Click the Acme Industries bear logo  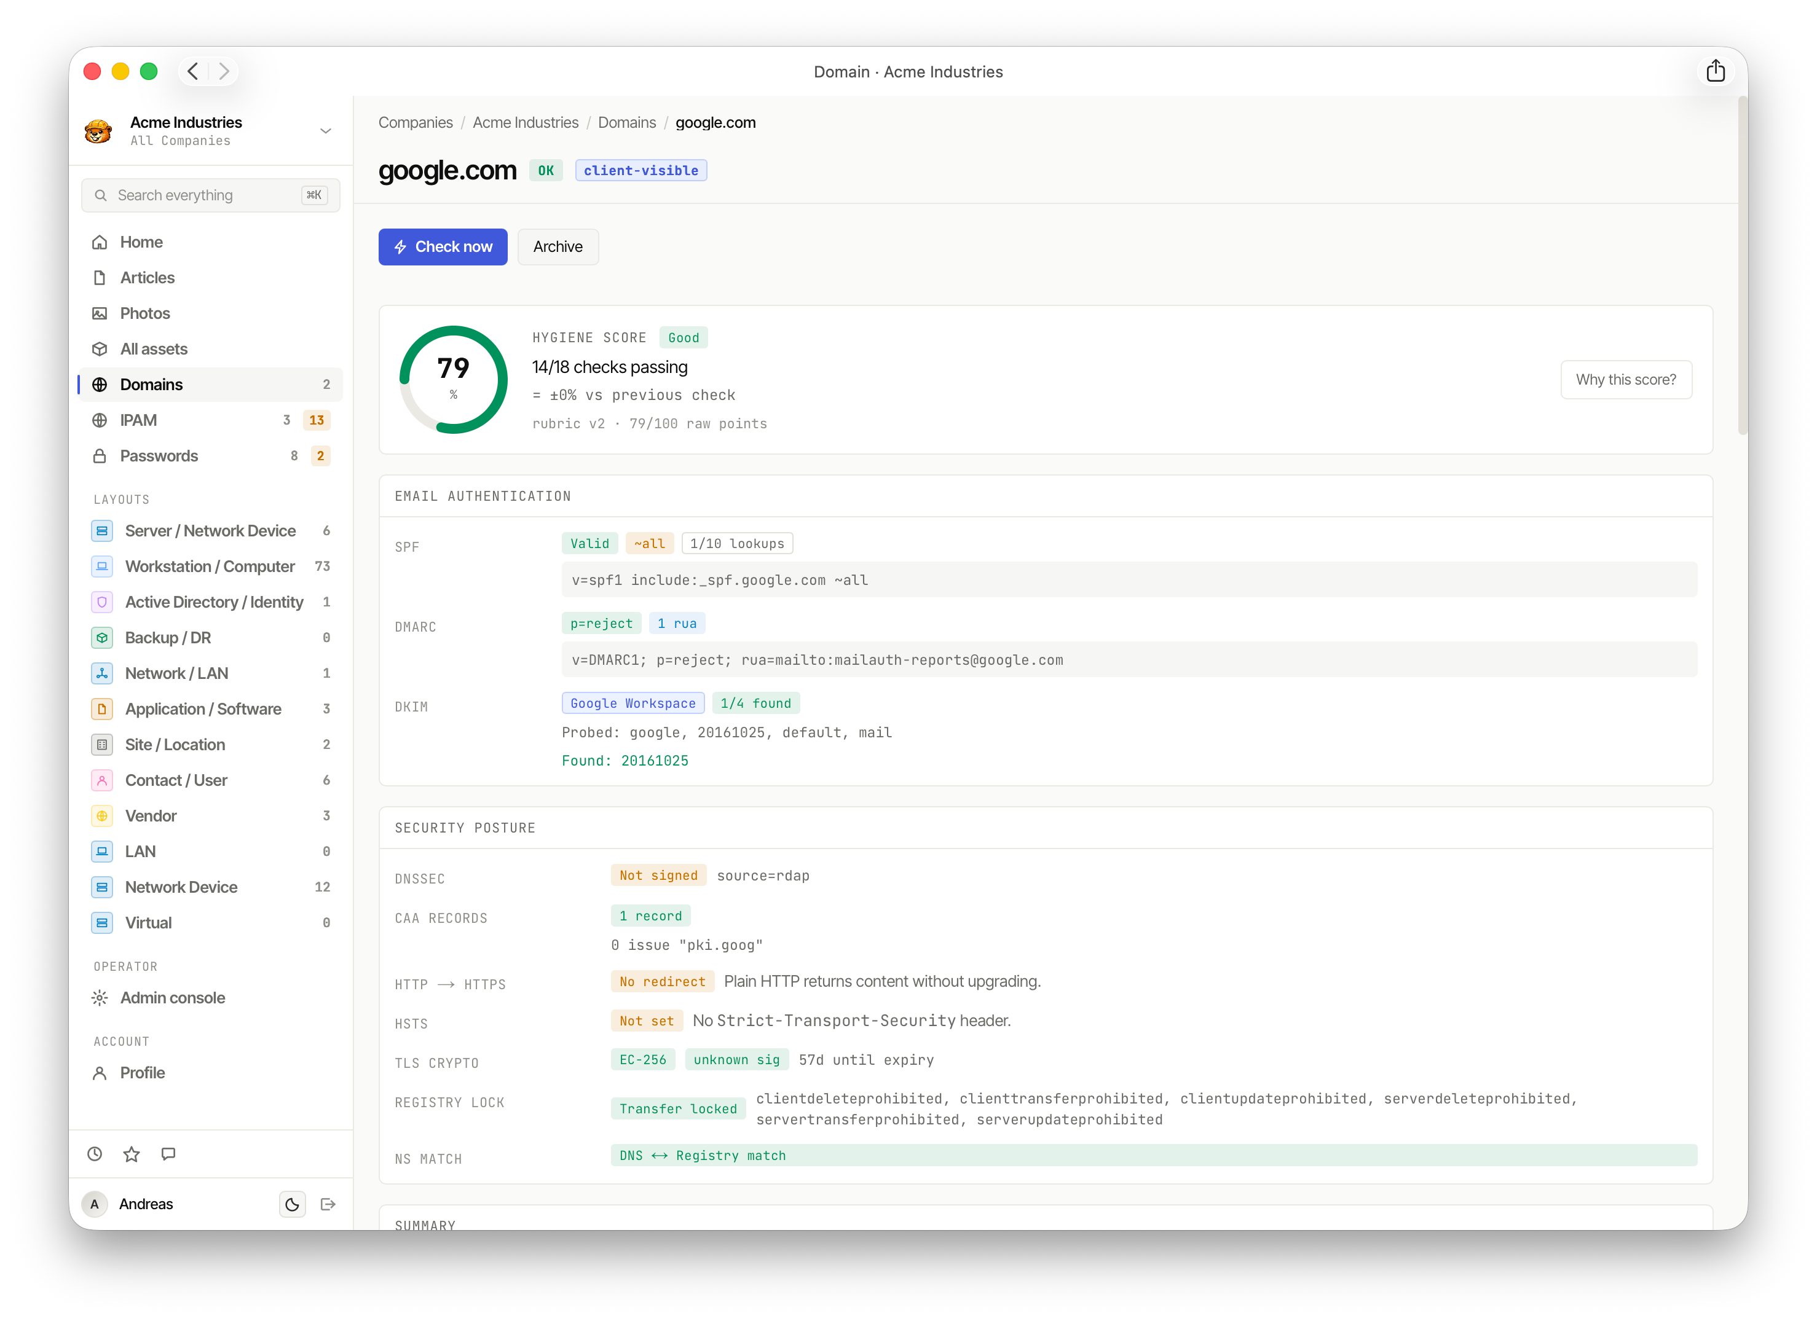click(x=98, y=130)
